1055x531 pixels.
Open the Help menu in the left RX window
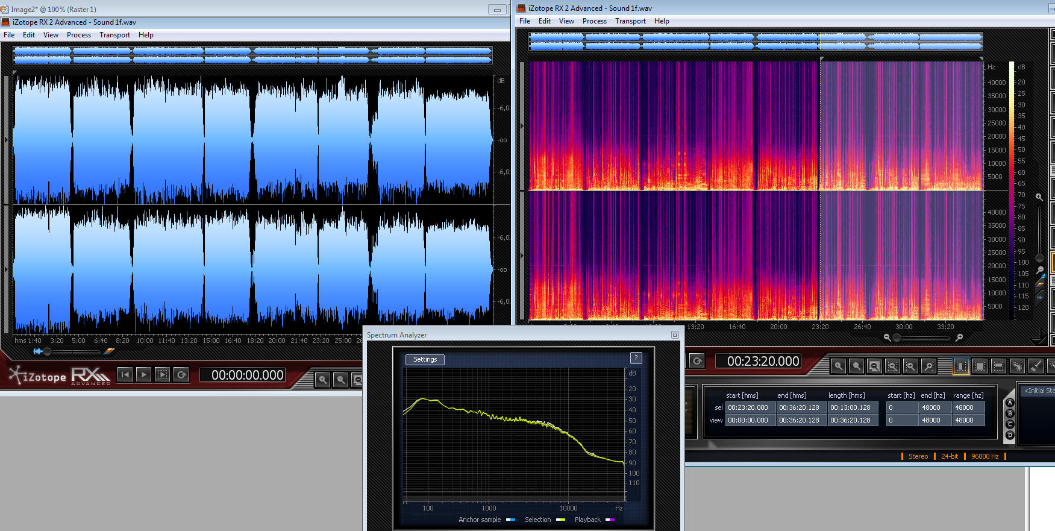pos(146,35)
